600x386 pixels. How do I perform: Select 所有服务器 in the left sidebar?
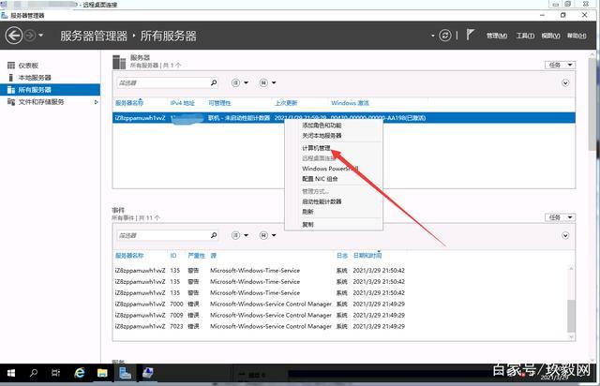[x=50, y=90]
